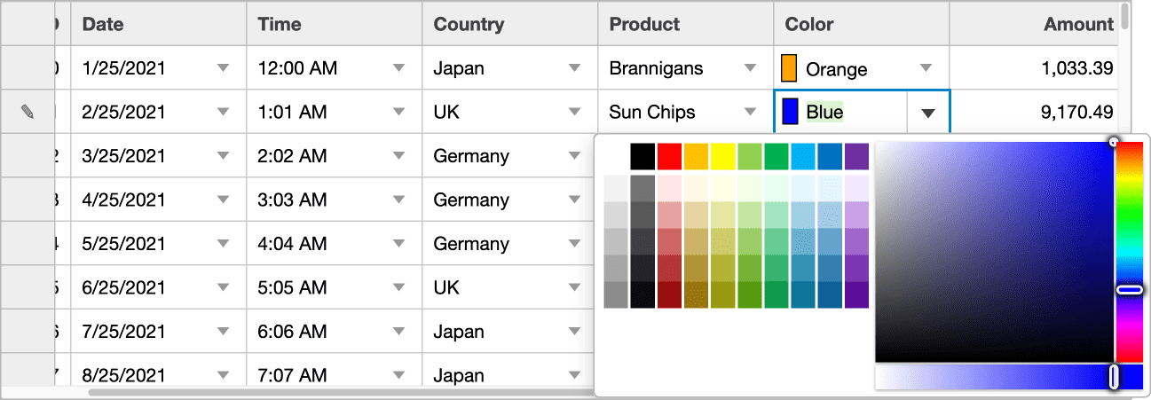Image resolution: width=1151 pixels, height=400 pixels.
Task: Open the Sun Chips product dropdown
Action: tap(751, 112)
